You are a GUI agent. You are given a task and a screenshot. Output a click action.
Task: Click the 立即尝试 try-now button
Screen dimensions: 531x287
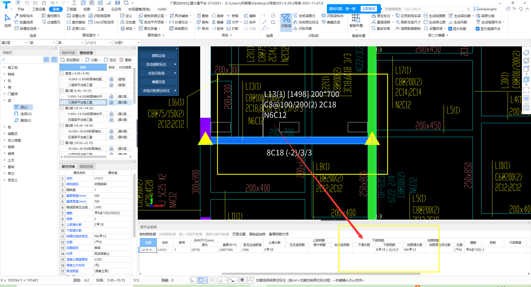[369, 9]
